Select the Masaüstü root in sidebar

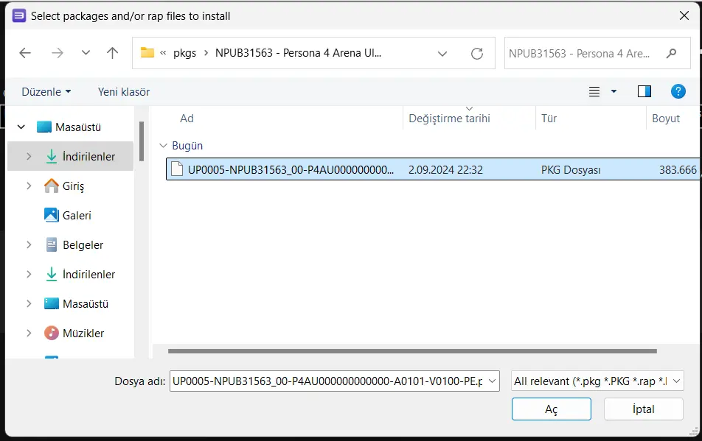tap(78, 127)
